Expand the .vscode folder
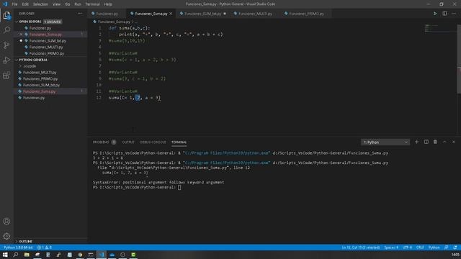The width and height of the screenshot is (461, 259). click(x=30, y=66)
